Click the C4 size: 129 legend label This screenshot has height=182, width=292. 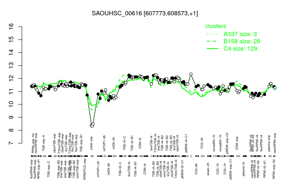(240, 48)
